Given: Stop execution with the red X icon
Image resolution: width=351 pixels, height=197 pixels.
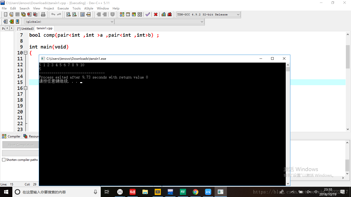Looking at the screenshot, I should click(156, 14).
